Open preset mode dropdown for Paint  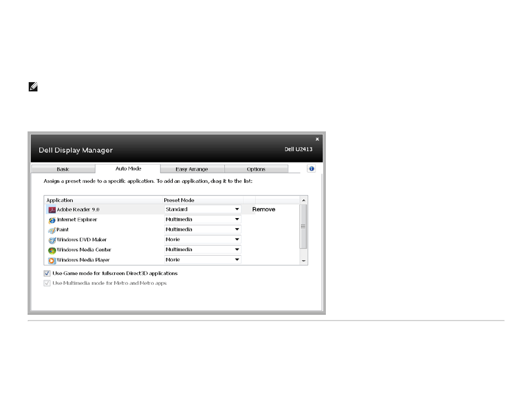tap(202, 229)
